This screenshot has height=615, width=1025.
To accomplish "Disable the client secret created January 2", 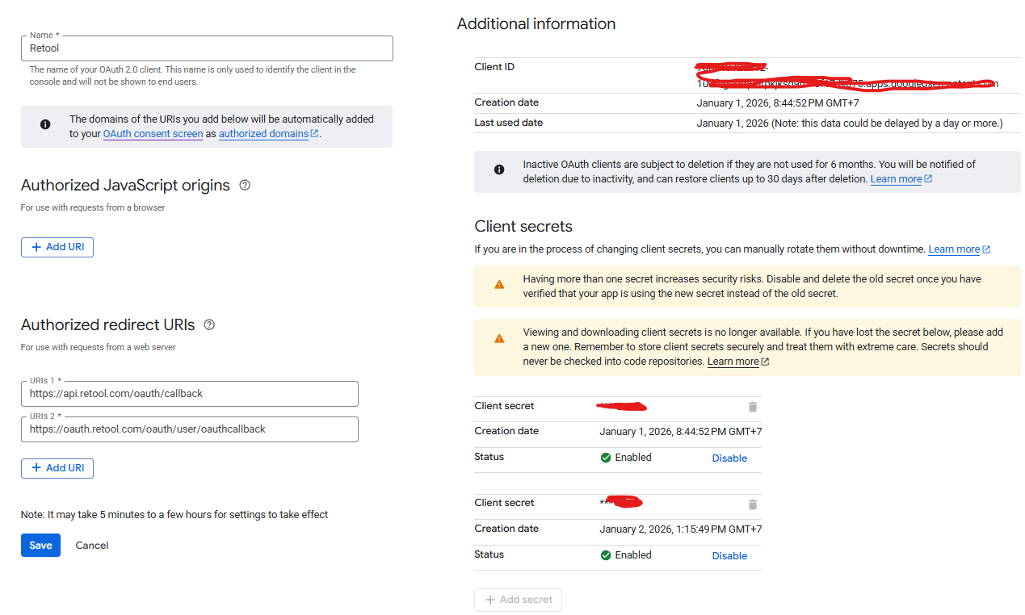I will (x=729, y=555).
